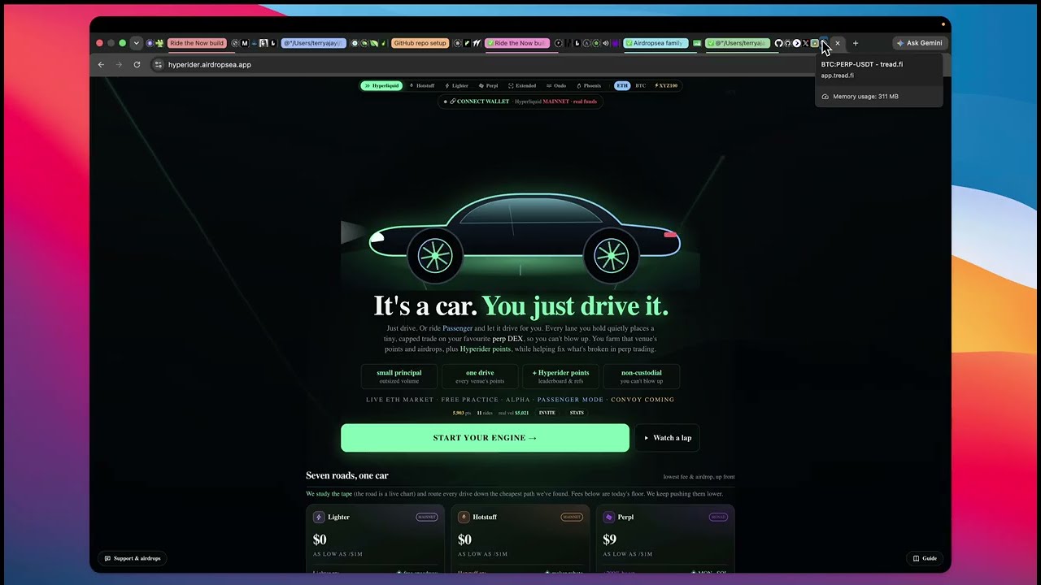This screenshot has width=1041, height=585.
Task: Click the INVITE pill button
Action: 547,413
